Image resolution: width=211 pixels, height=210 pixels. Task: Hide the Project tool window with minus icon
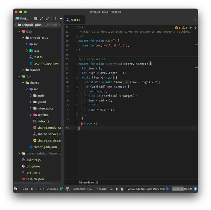[61, 18]
